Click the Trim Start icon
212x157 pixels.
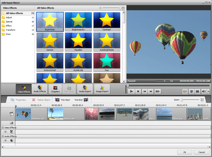point(57,100)
